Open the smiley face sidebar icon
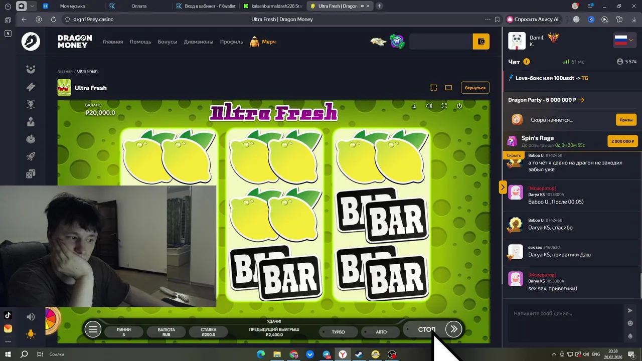This screenshot has height=361, width=642. click(31, 69)
